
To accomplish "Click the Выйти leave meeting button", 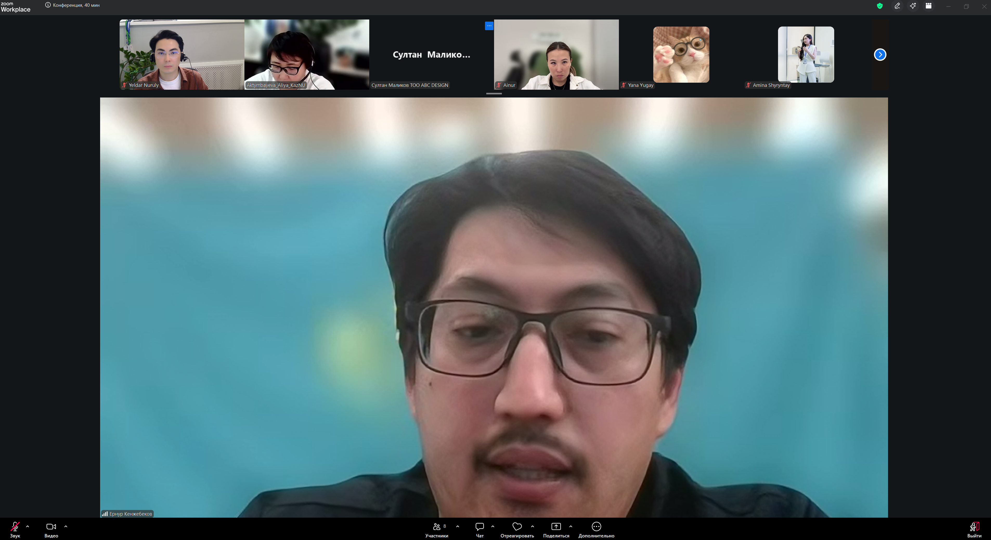I will (x=974, y=529).
